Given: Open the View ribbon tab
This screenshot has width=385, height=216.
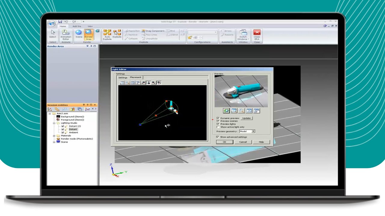Looking at the screenshot, I should pos(90,26).
